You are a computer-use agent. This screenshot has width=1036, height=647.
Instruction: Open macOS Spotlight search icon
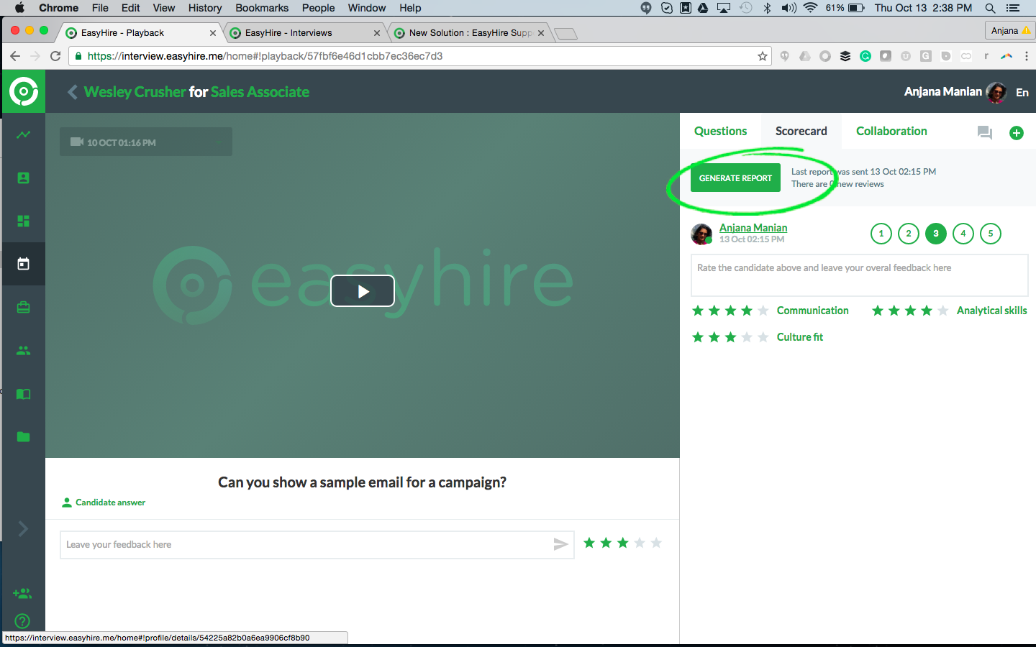[991, 8]
